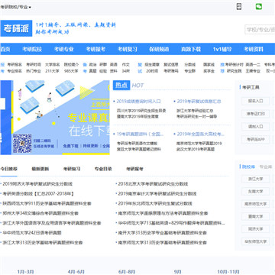Screen dimensions: 275x275
Task: Open 2019考研复试信息汇总 hot link
Action: pyautogui.click(x=199, y=102)
